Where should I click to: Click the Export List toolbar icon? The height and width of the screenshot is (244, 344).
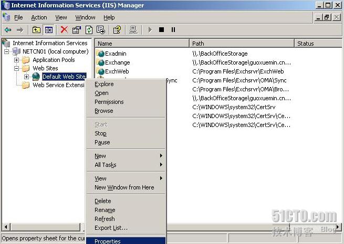[101, 30]
